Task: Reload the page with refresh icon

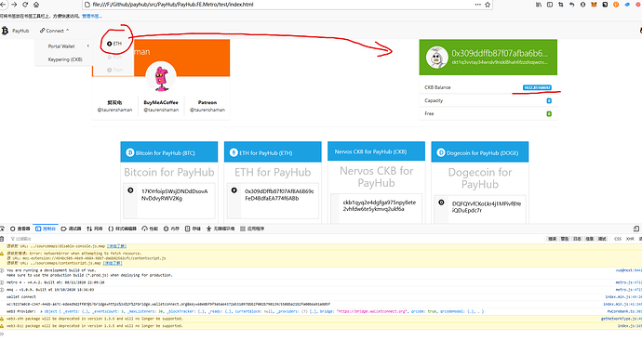Action: pyautogui.click(x=25, y=5)
